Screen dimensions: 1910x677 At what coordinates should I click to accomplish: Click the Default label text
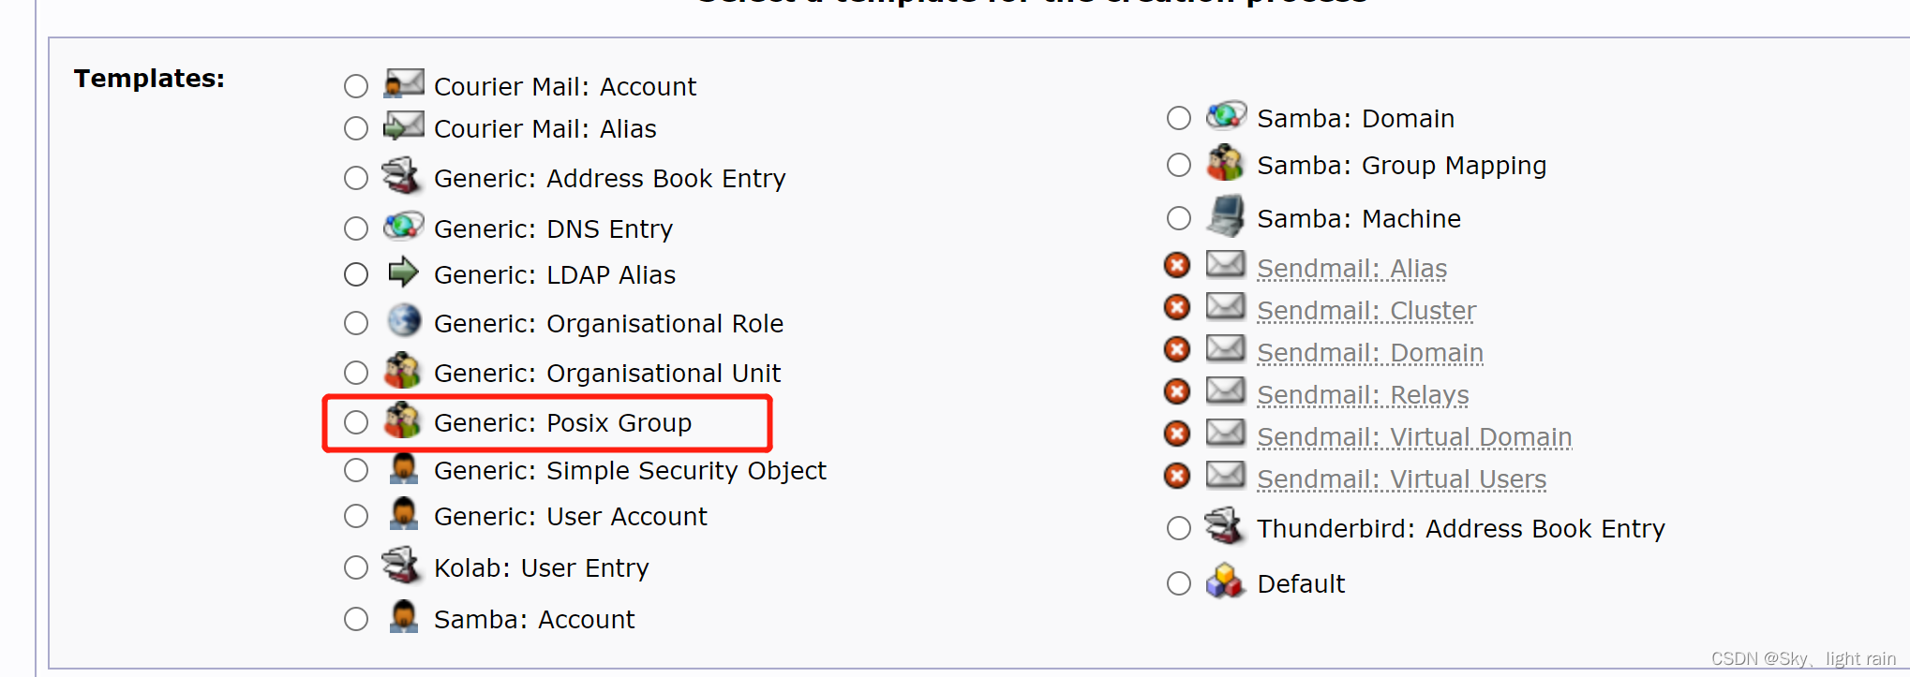coord(1301,584)
